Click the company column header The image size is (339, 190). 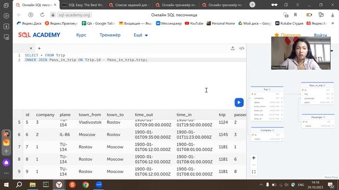coord(45,115)
